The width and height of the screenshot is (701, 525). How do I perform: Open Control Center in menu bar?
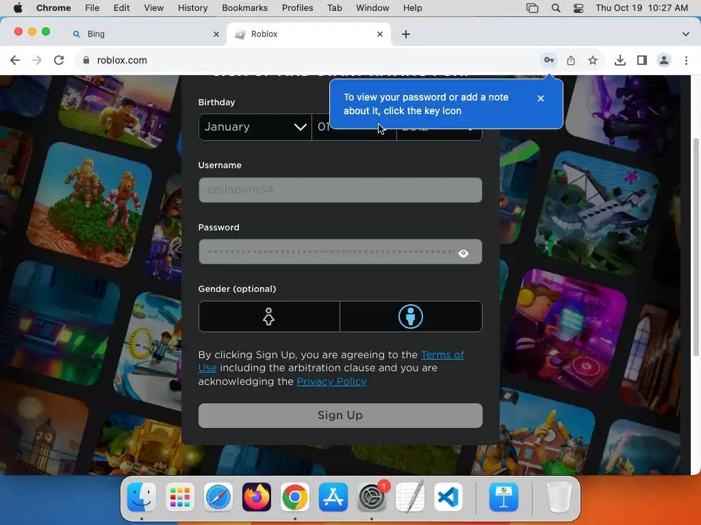click(x=578, y=8)
